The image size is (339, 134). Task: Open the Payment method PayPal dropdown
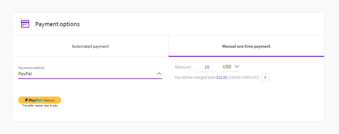[x=90, y=74]
